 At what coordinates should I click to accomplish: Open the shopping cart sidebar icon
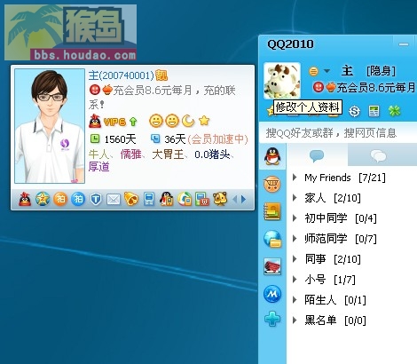(x=272, y=184)
